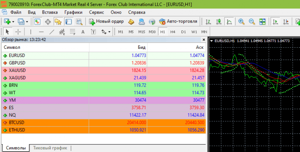Select the W1 timeframe
Screen dimensions: 300x152
(x=194, y=32)
